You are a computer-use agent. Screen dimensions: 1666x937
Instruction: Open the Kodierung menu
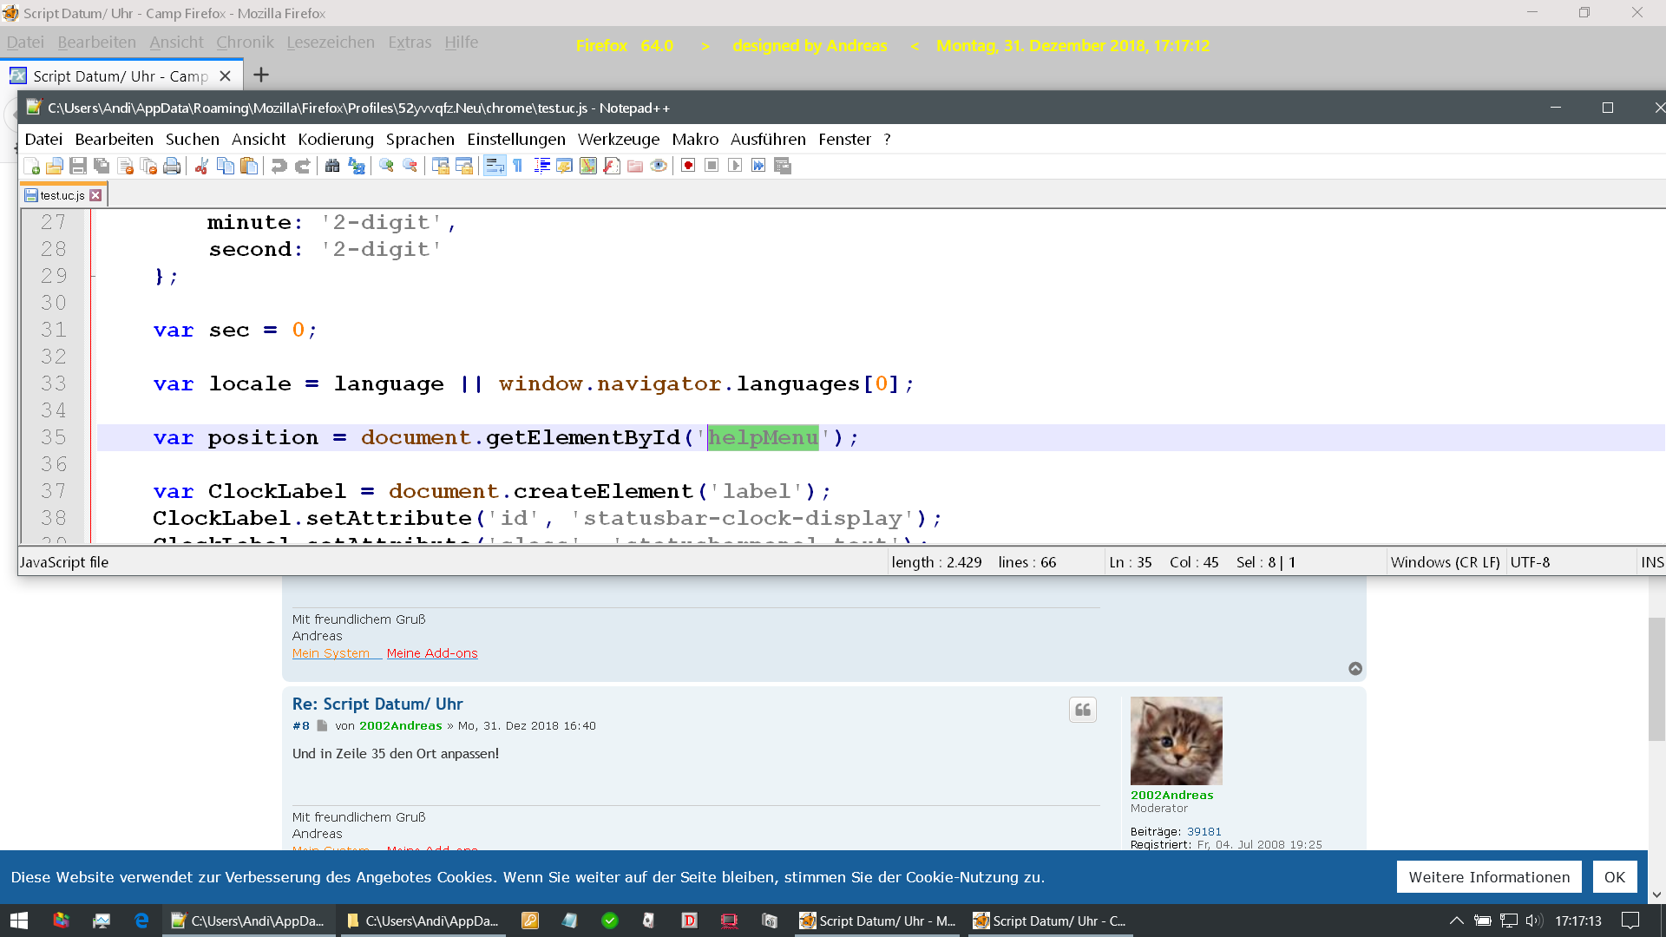(x=335, y=140)
